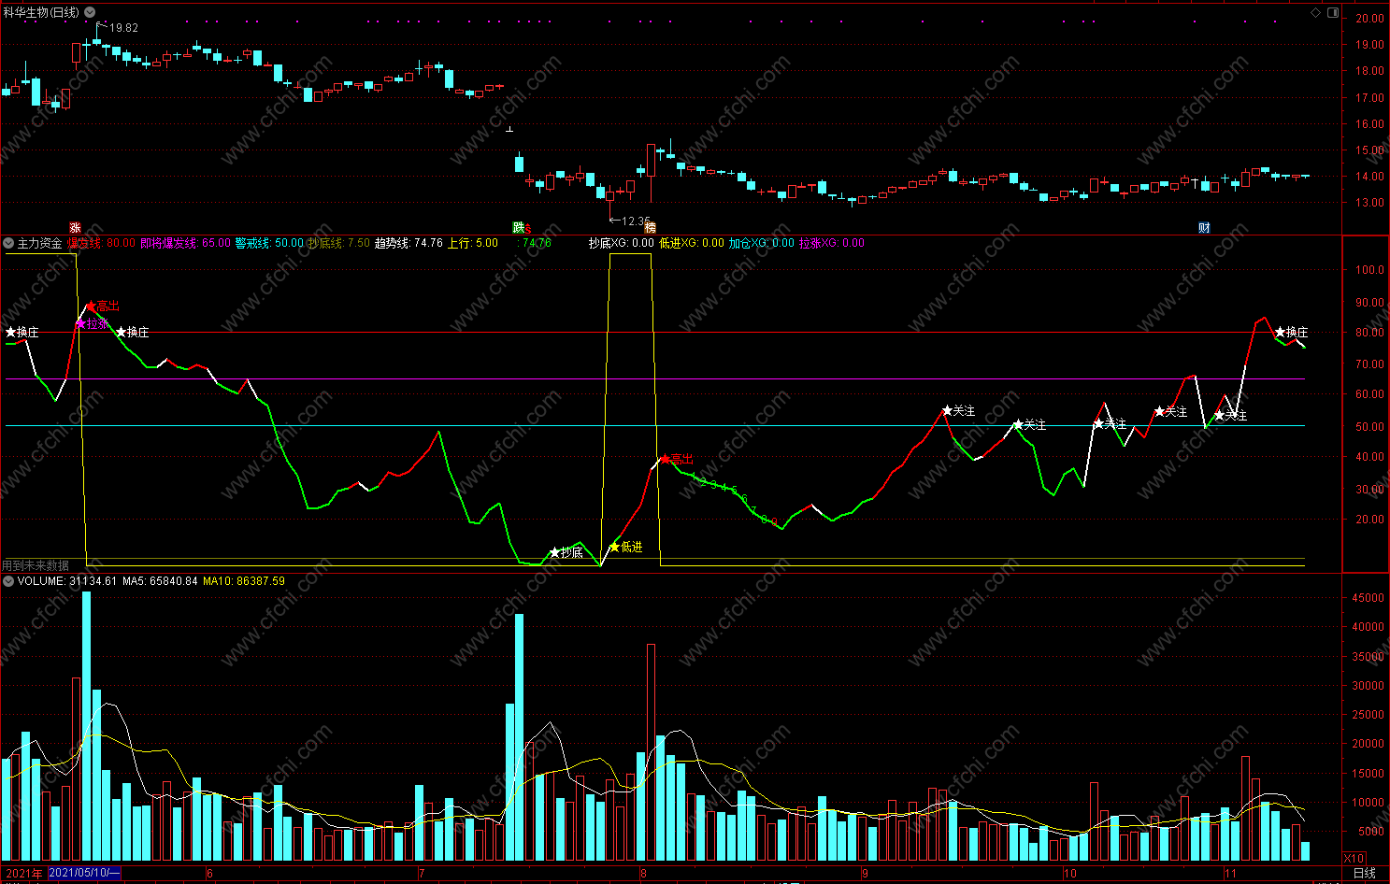This screenshot has height=884, width=1390.
Task: Click the red S marker beside 跌
Action: [528, 229]
